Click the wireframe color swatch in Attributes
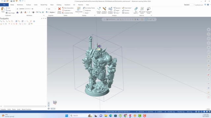 tap(17, 12)
